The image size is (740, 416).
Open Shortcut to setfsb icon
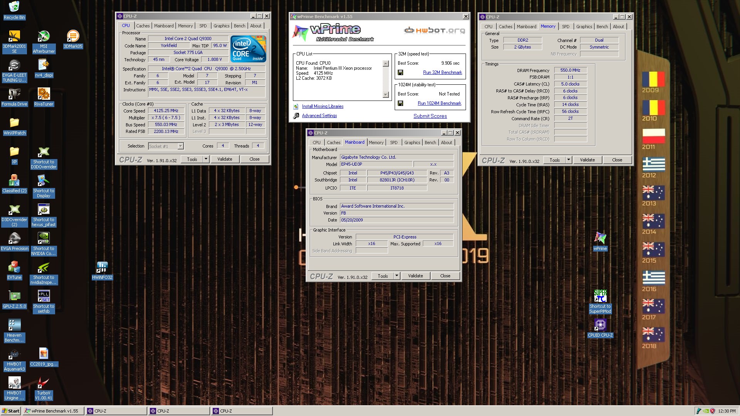(x=44, y=302)
